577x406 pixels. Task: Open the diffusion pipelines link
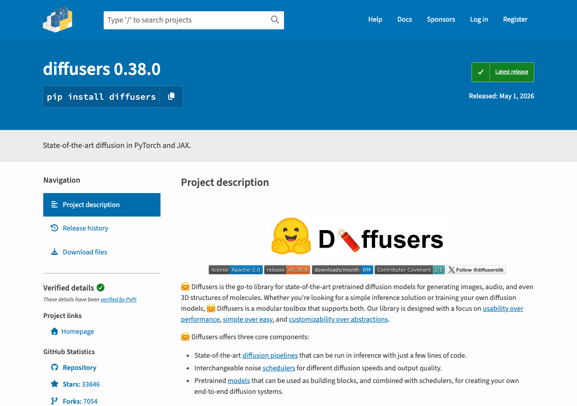point(270,355)
